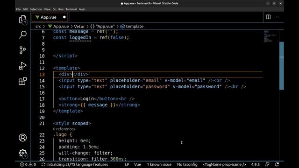Viewport: 299px width, 168px height.
Task: Select the App.vue editor tab
Action: (x=50, y=17)
